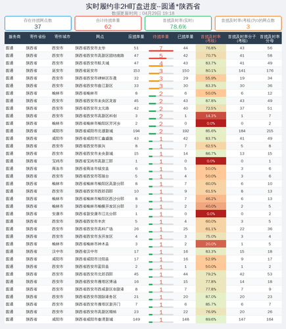Click the 首揽及时率分母 column header

point(270,38)
